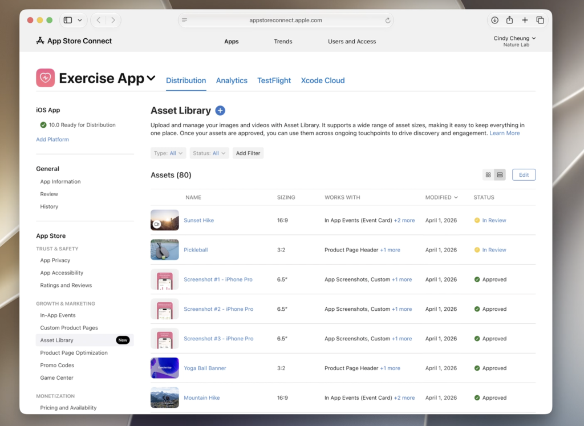Screen dimensions: 584x426
Task: Show the tab overview icon
Action: coord(540,20)
